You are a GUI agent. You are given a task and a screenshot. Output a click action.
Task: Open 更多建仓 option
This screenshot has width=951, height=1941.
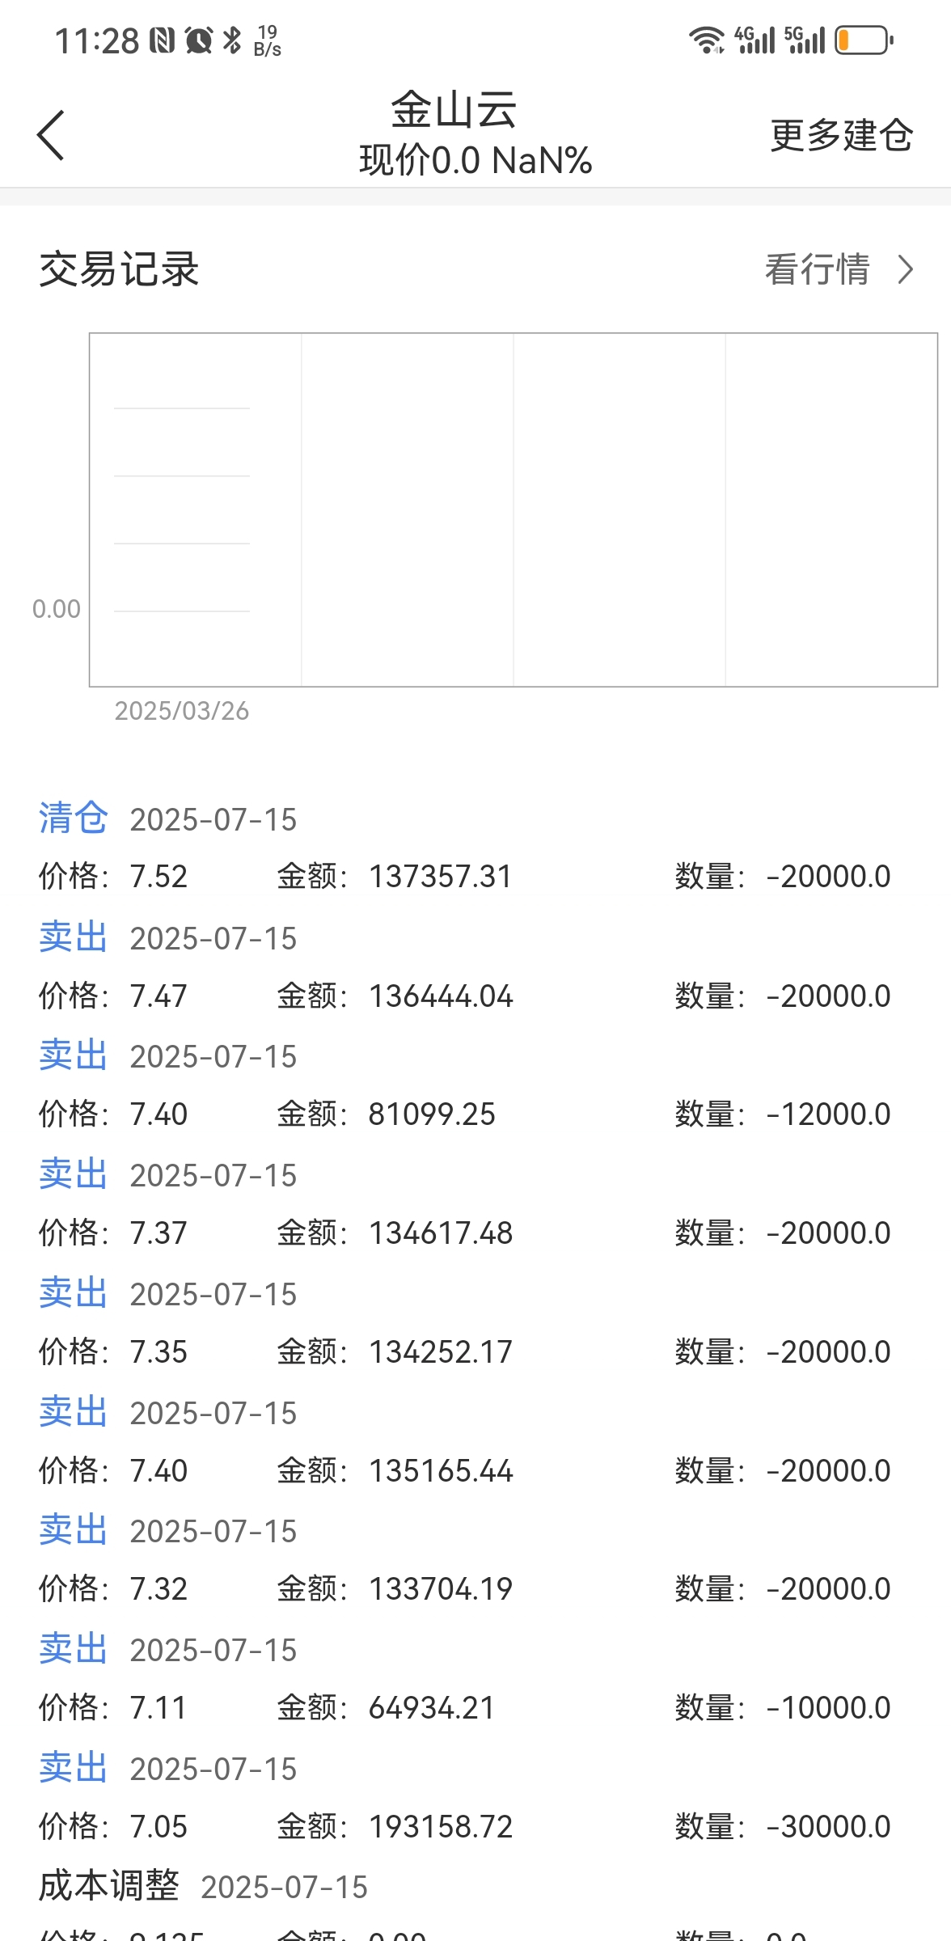(841, 135)
